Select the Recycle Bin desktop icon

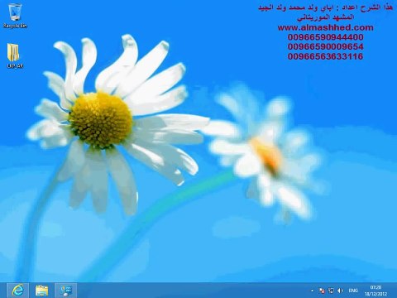tap(15, 16)
